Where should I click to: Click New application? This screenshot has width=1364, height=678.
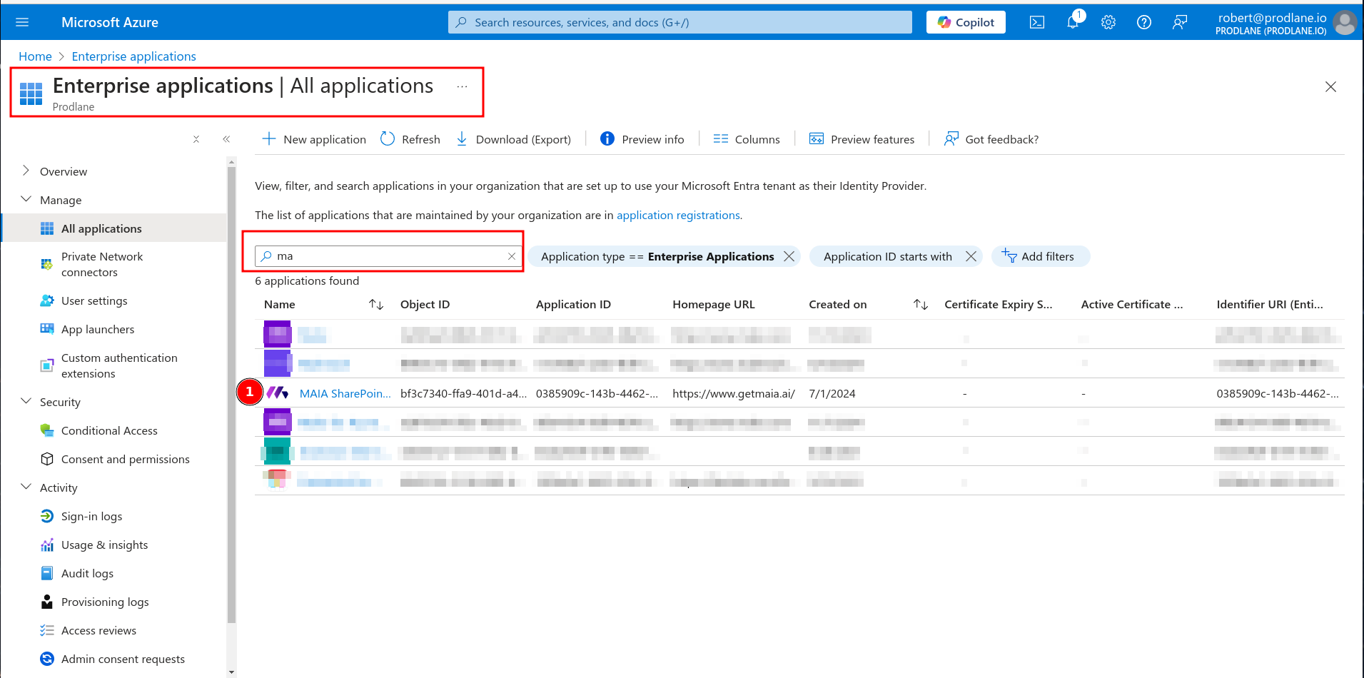314,139
